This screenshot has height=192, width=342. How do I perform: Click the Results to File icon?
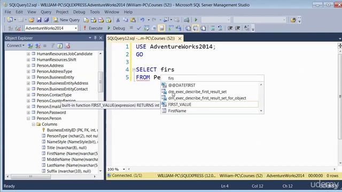pyautogui.click(x=203, y=28)
